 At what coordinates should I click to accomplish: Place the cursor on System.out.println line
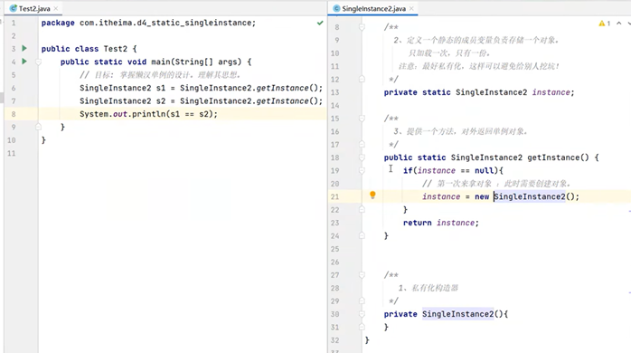148,114
